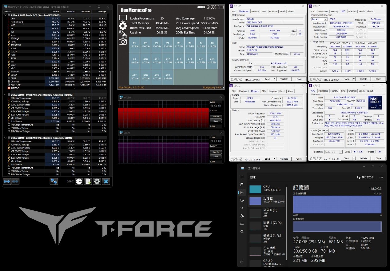Capture a screenshot with RunMemtestPro camera icon

(122, 42)
